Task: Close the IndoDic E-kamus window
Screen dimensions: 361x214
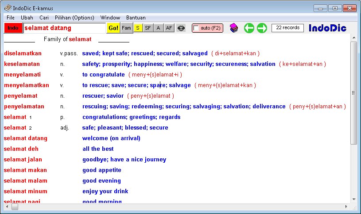Action: [x=349, y=8]
